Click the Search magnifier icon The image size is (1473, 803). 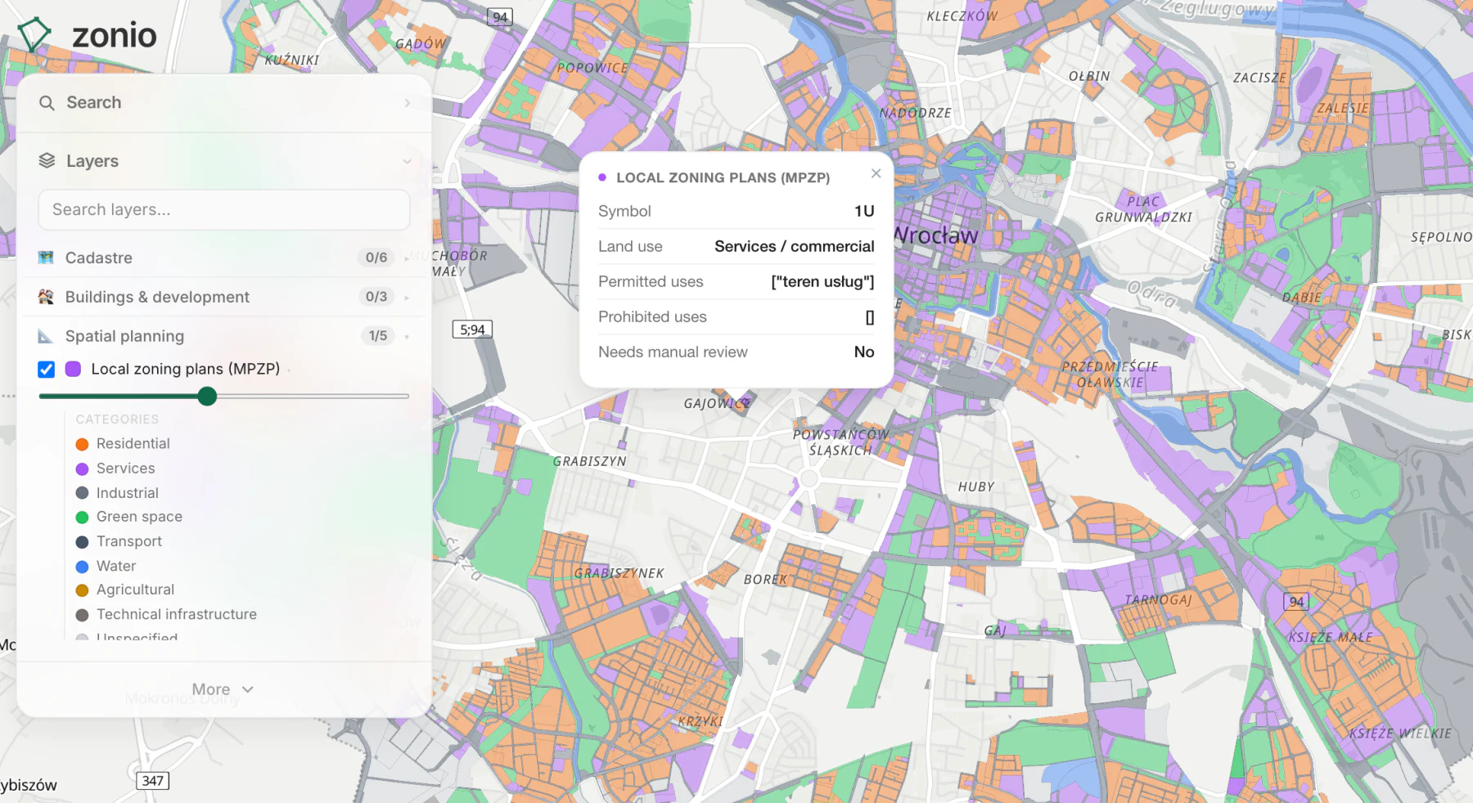pos(47,103)
